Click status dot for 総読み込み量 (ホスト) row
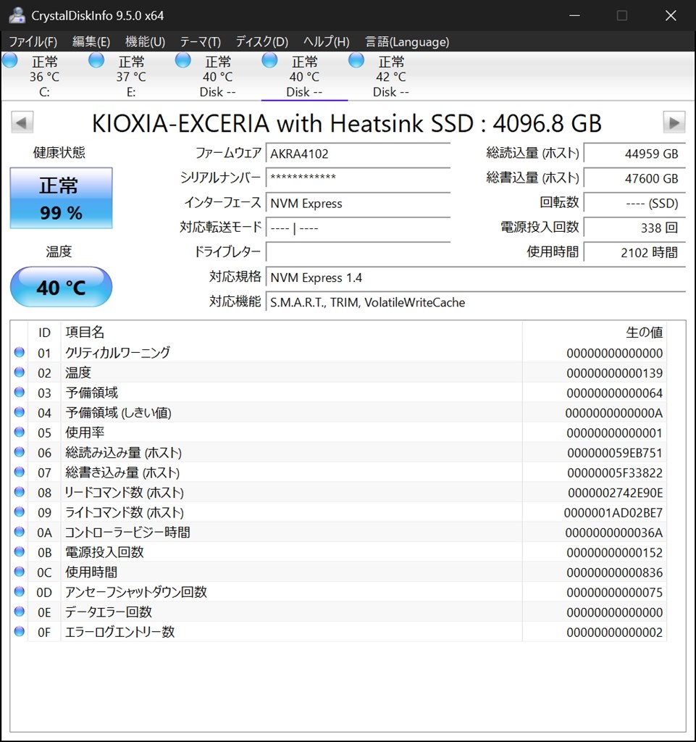This screenshot has height=742, width=696. point(20,452)
